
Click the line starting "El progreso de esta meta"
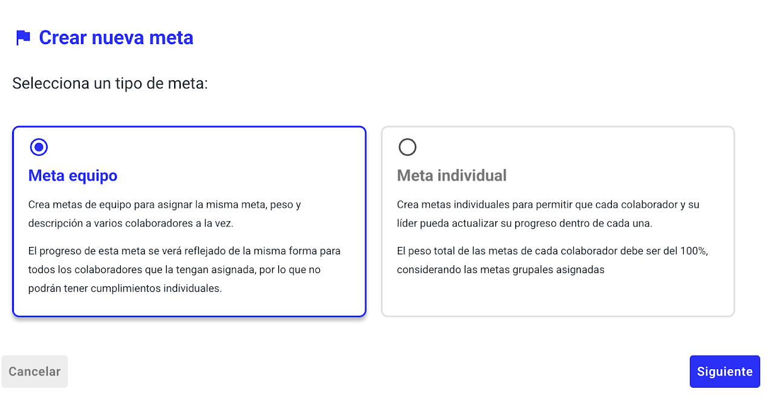point(184,251)
